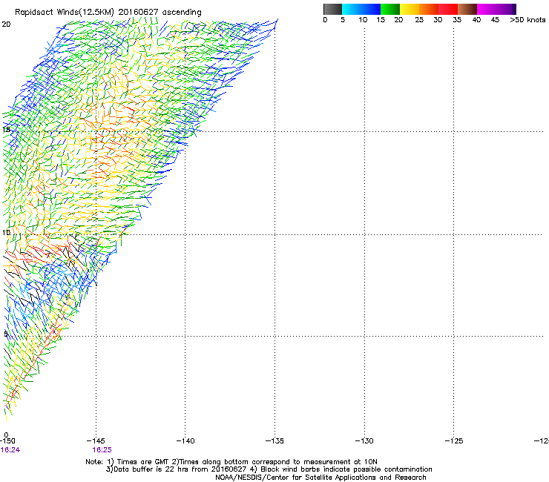The height and width of the screenshot is (482, 549).
Task: Click the 'Data buffer is 22 hrs' note line
Action: point(269,469)
